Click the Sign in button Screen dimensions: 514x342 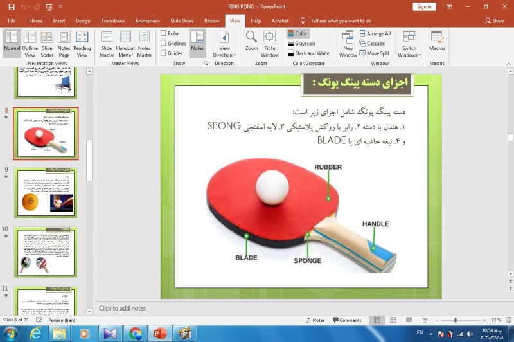tap(424, 6)
